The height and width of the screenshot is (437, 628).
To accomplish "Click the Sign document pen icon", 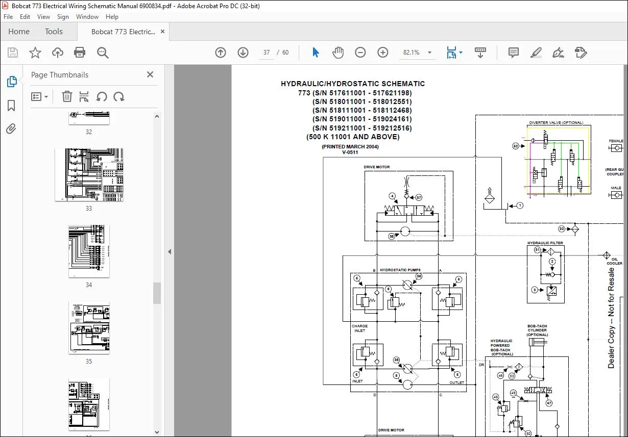I will (558, 53).
